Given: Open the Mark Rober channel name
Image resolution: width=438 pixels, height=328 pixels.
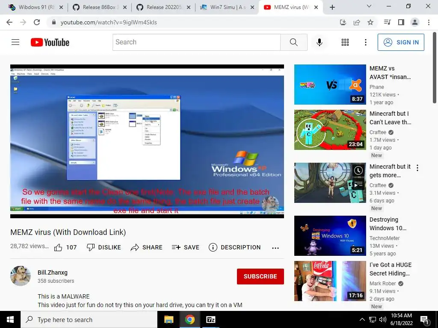Looking at the screenshot, I should point(383,284).
